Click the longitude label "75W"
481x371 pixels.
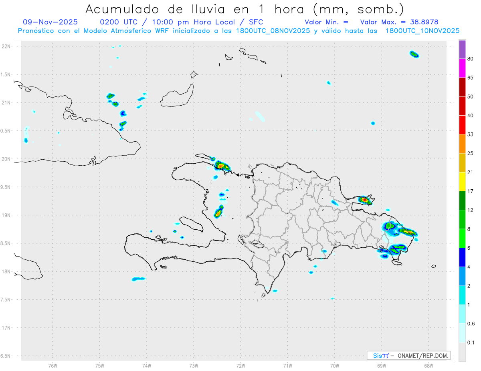pos(99,366)
